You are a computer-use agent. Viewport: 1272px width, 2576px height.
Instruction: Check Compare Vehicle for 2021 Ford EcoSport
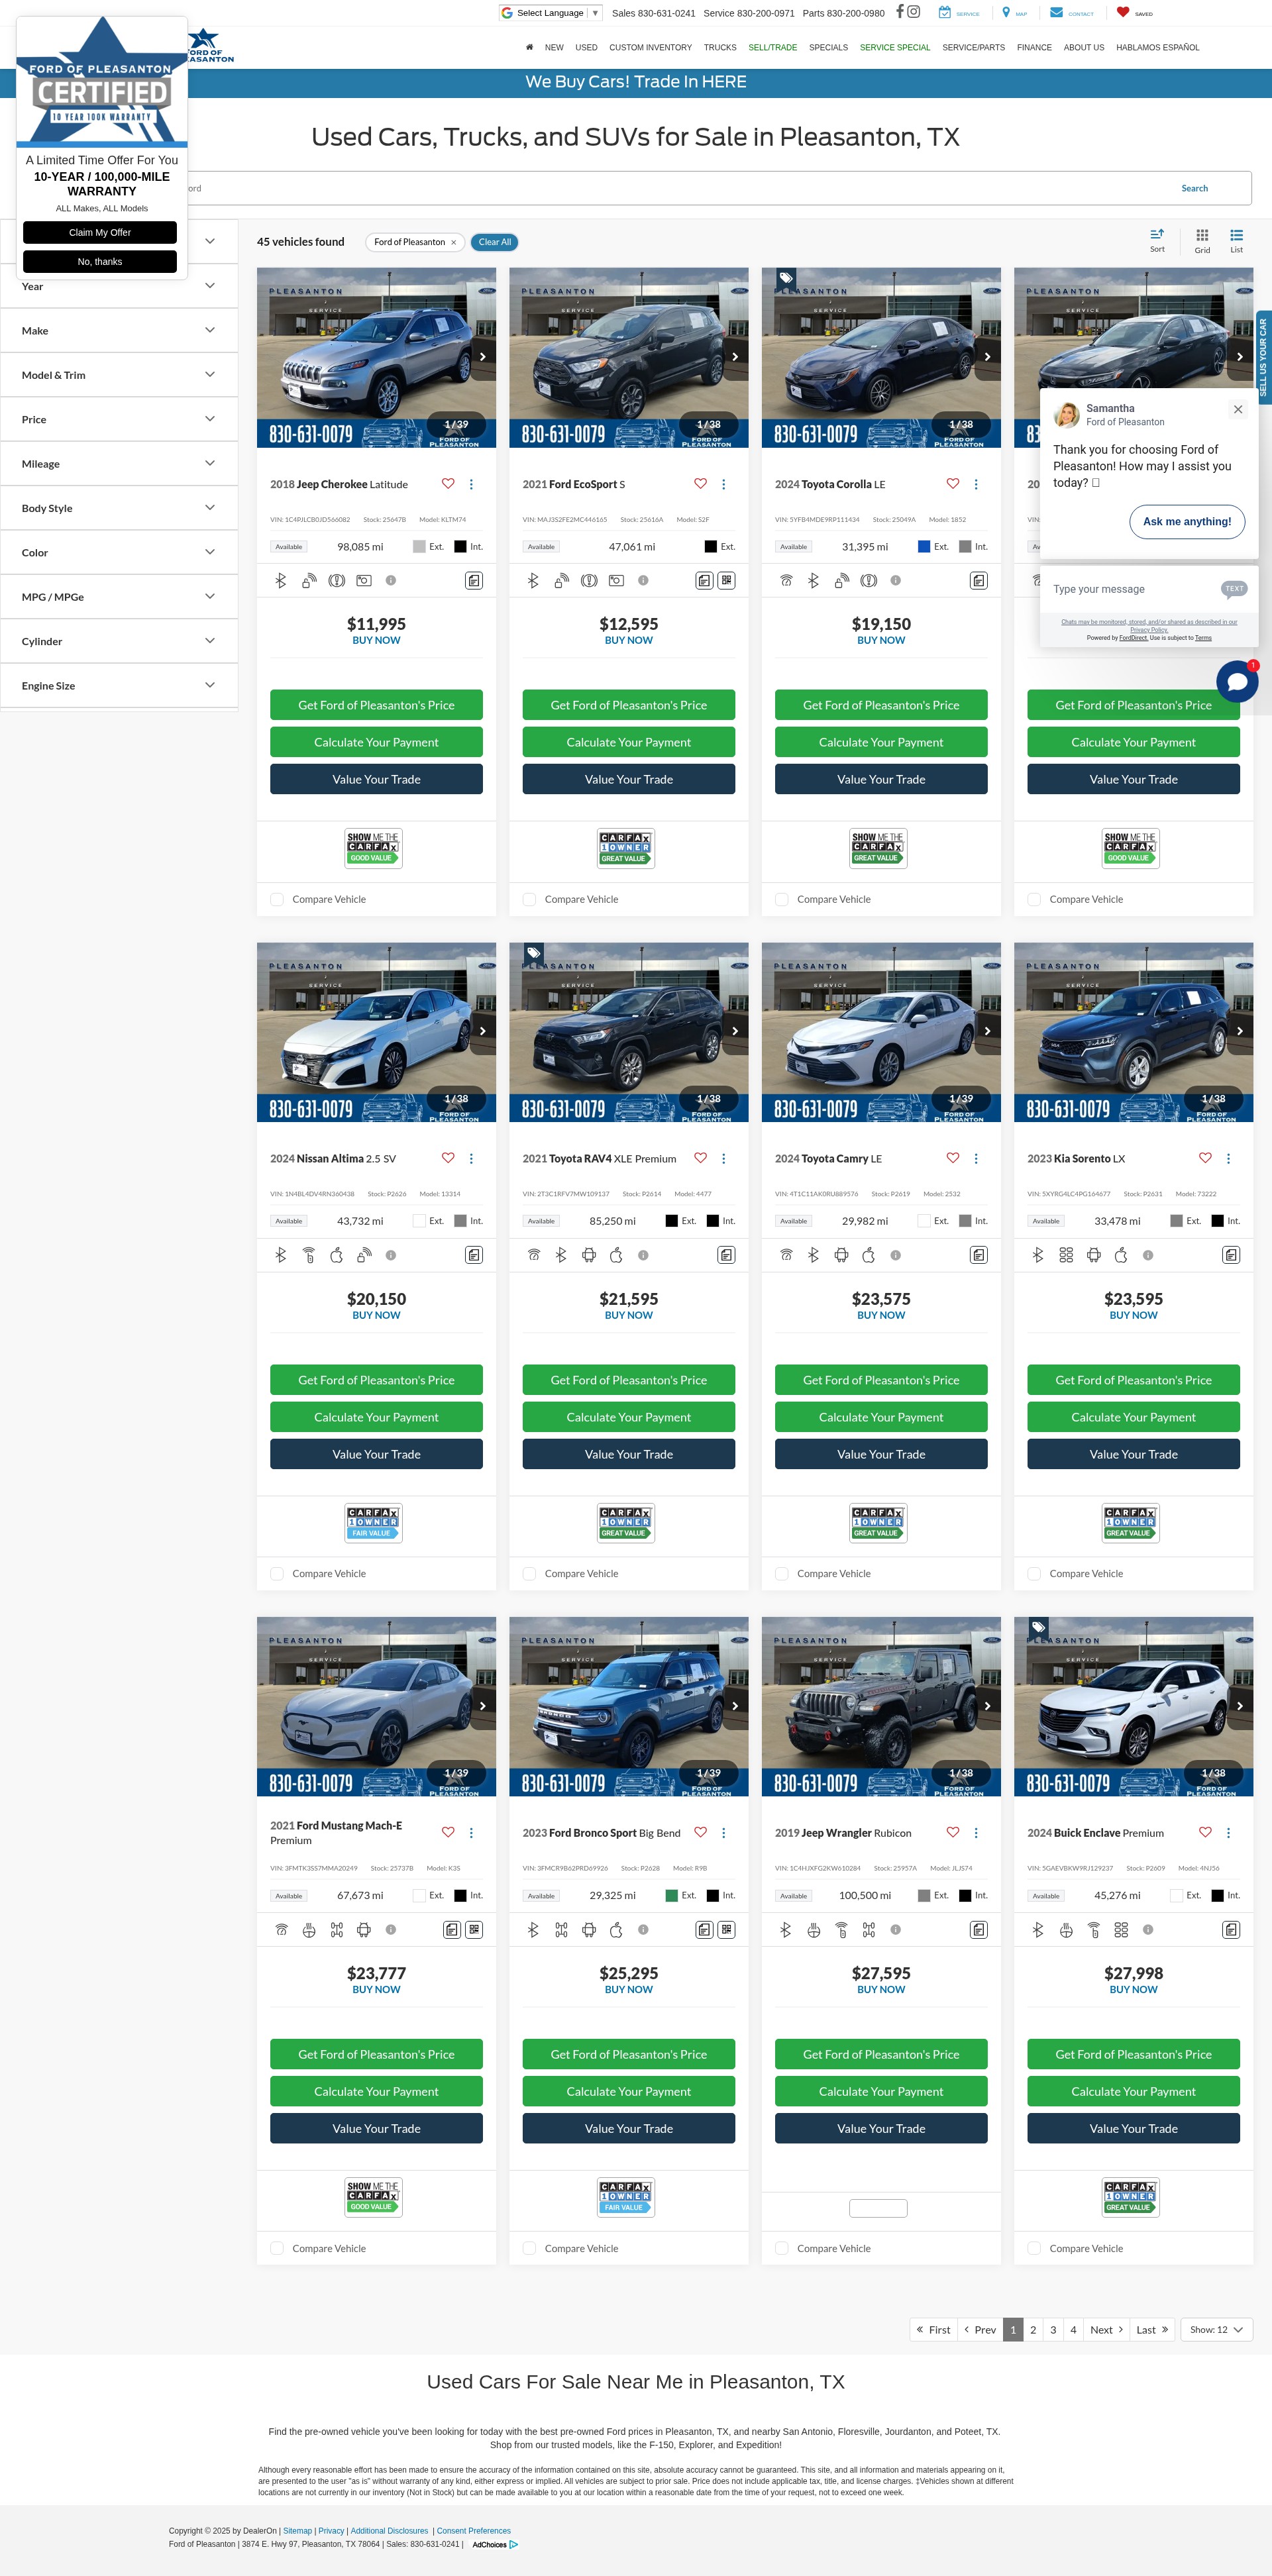(x=529, y=899)
